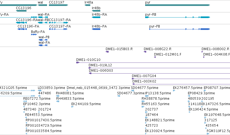Screen dimensions: 230x135
Task: Select the Buffy-PA feature
Action: 34,34
